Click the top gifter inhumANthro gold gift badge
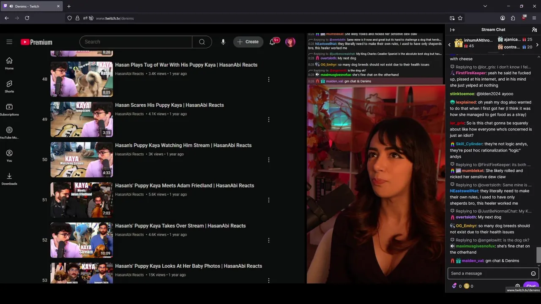The height and width of the screenshot is (304, 541). click(x=459, y=43)
